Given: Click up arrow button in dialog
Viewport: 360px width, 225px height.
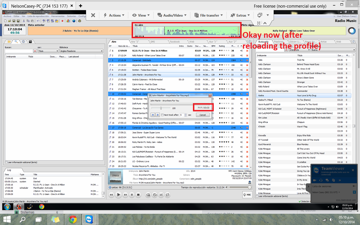Looking at the screenshot, I should coord(153,115).
